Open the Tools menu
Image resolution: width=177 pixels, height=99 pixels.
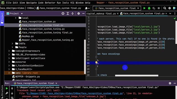66,3
